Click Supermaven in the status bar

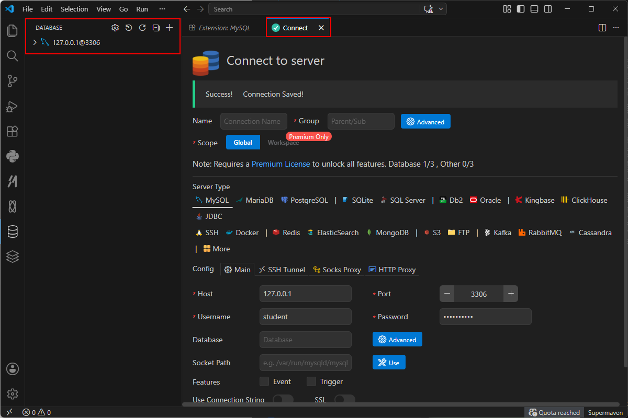605,412
